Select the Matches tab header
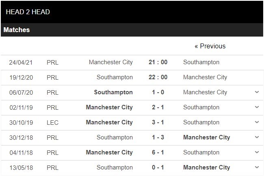Image resolution: width=264 pixels, height=178 pixels. point(17,30)
